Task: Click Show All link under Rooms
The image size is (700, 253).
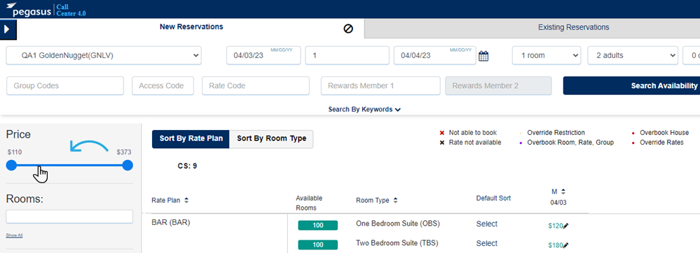Action: tap(14, 236)
